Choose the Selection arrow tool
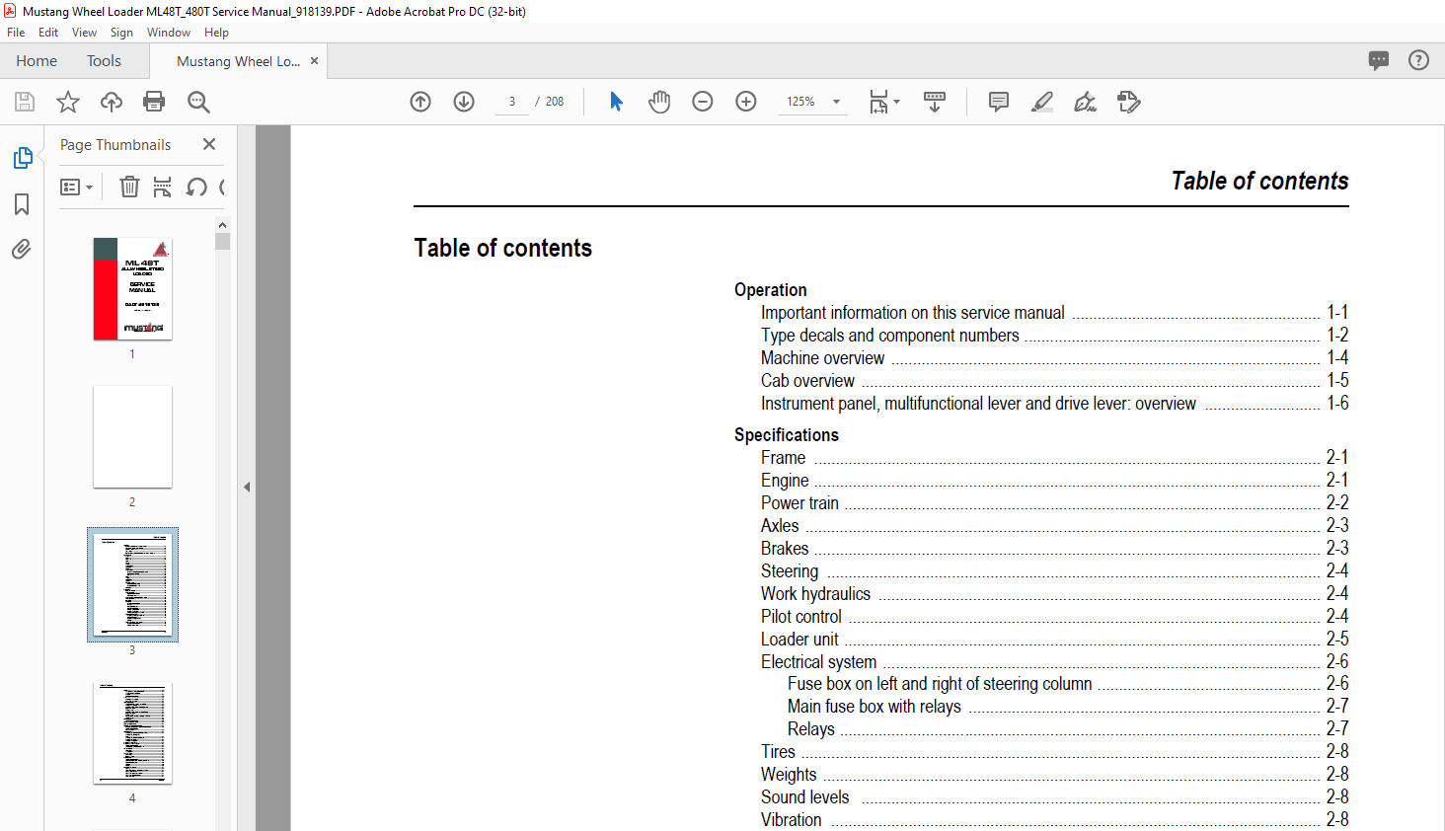Screen dimensions: 1445x831 (616, 102)
